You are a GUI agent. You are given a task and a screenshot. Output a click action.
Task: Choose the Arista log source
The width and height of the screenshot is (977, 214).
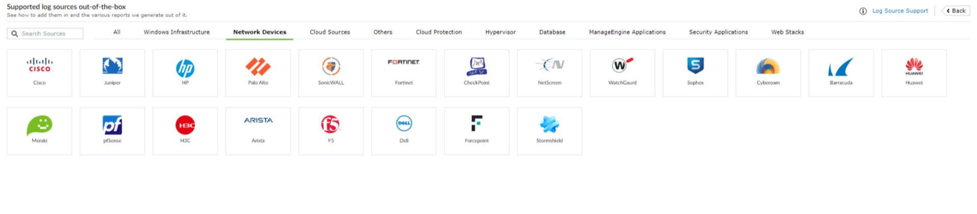pos(258,131)
